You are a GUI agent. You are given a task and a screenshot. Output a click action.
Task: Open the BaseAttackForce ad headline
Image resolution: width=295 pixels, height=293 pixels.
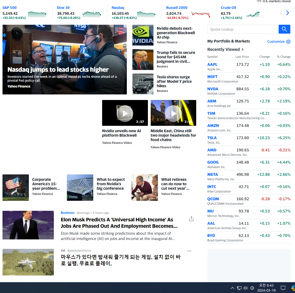point(120,260)
